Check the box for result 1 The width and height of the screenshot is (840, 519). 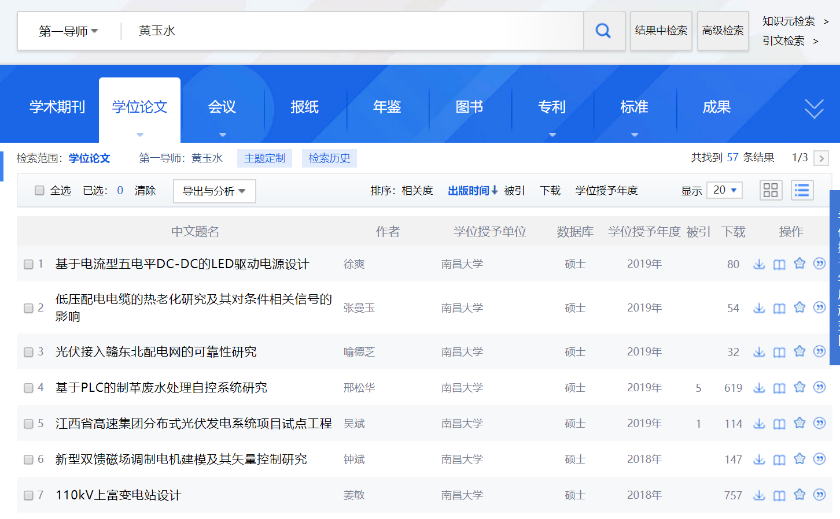pyautogui.click(x=28, y=264)
